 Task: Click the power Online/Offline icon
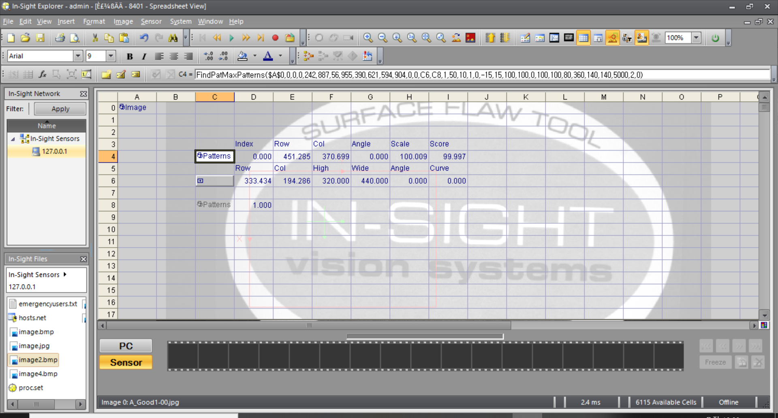pos(715,38)
